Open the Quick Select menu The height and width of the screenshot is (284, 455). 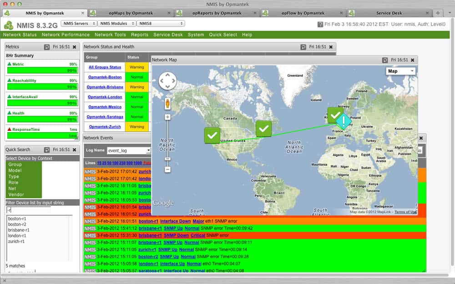coord(223,35)
